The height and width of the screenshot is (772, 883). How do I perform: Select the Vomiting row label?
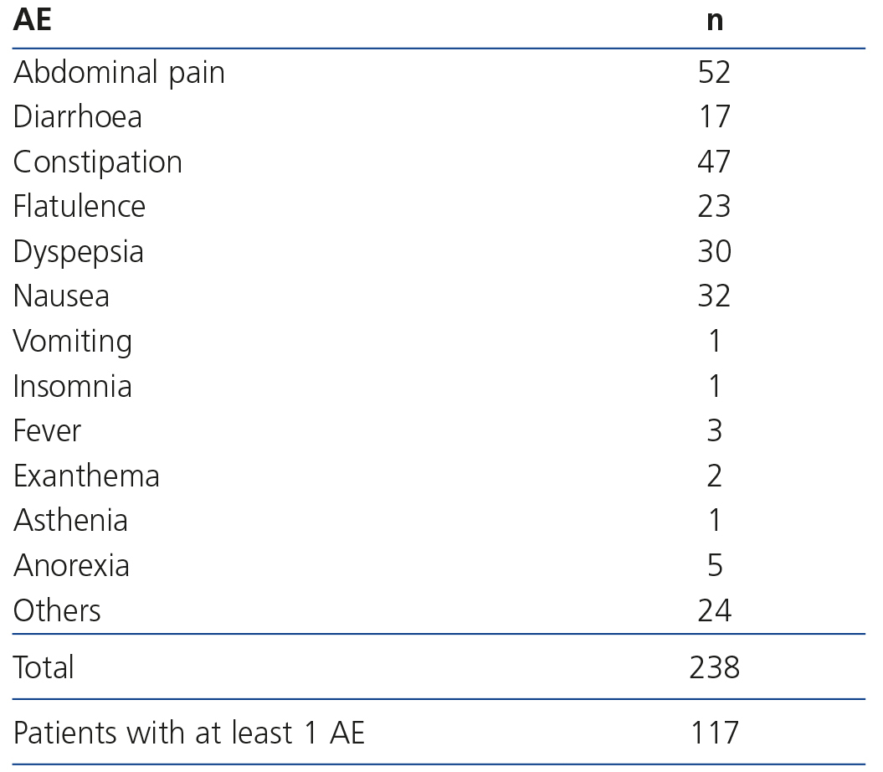coord(72,342)
